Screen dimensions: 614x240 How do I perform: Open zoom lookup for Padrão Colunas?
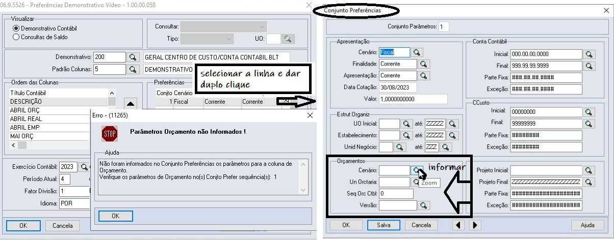point(133,69)
